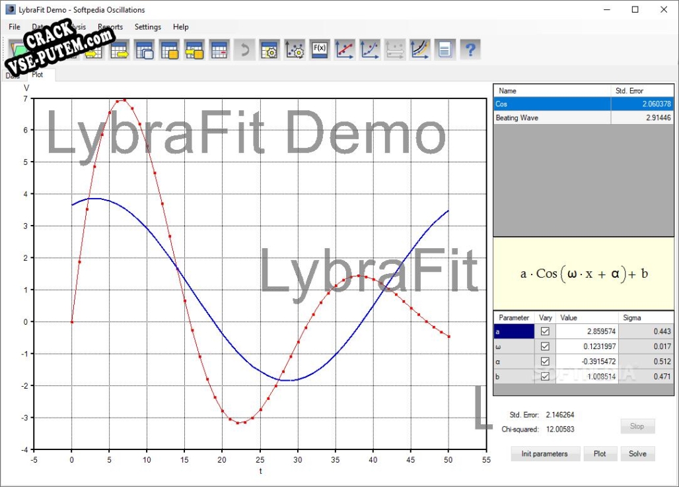
Task: Open help with the question mark icon
Action: 470,49
